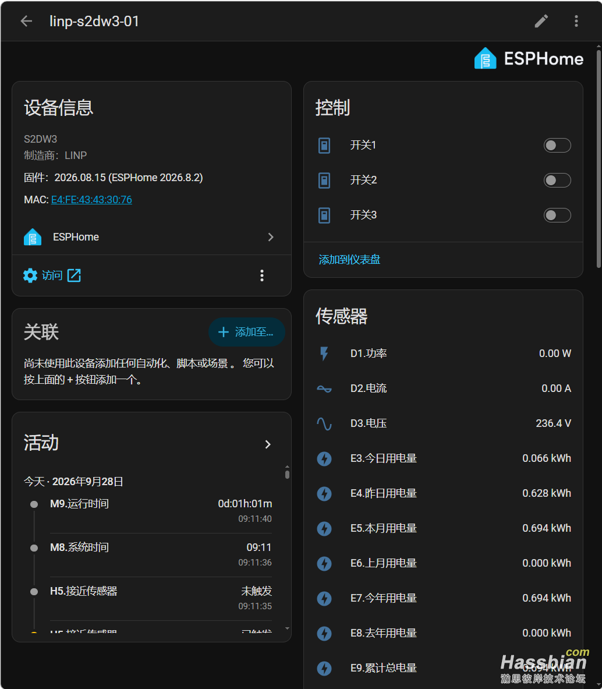Click the D3.电压 value 236.4 V
602x689 pixels.
(x=553, y=423)
